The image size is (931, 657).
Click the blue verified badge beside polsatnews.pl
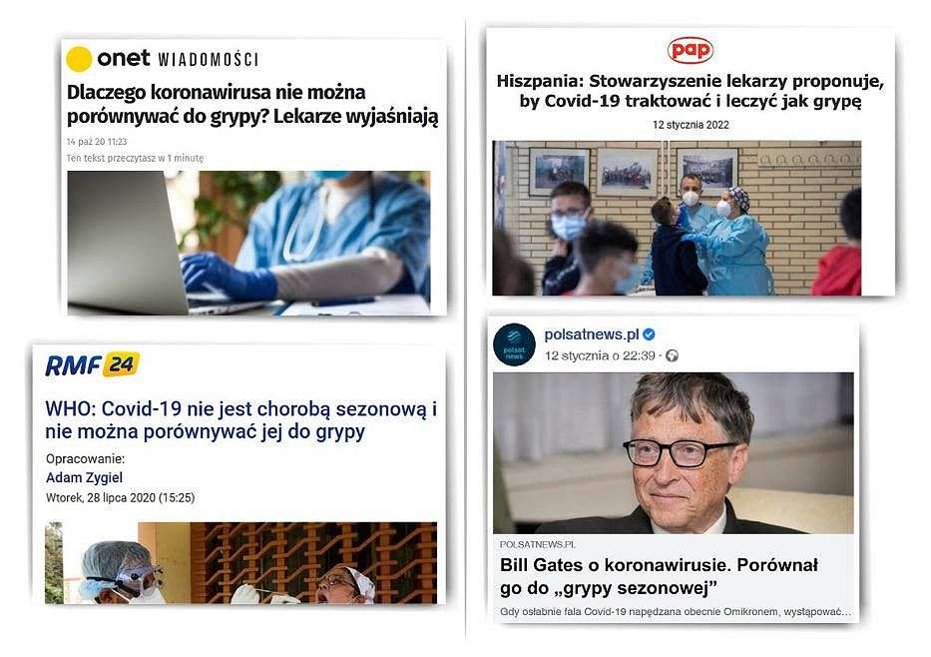coord(649,334)
